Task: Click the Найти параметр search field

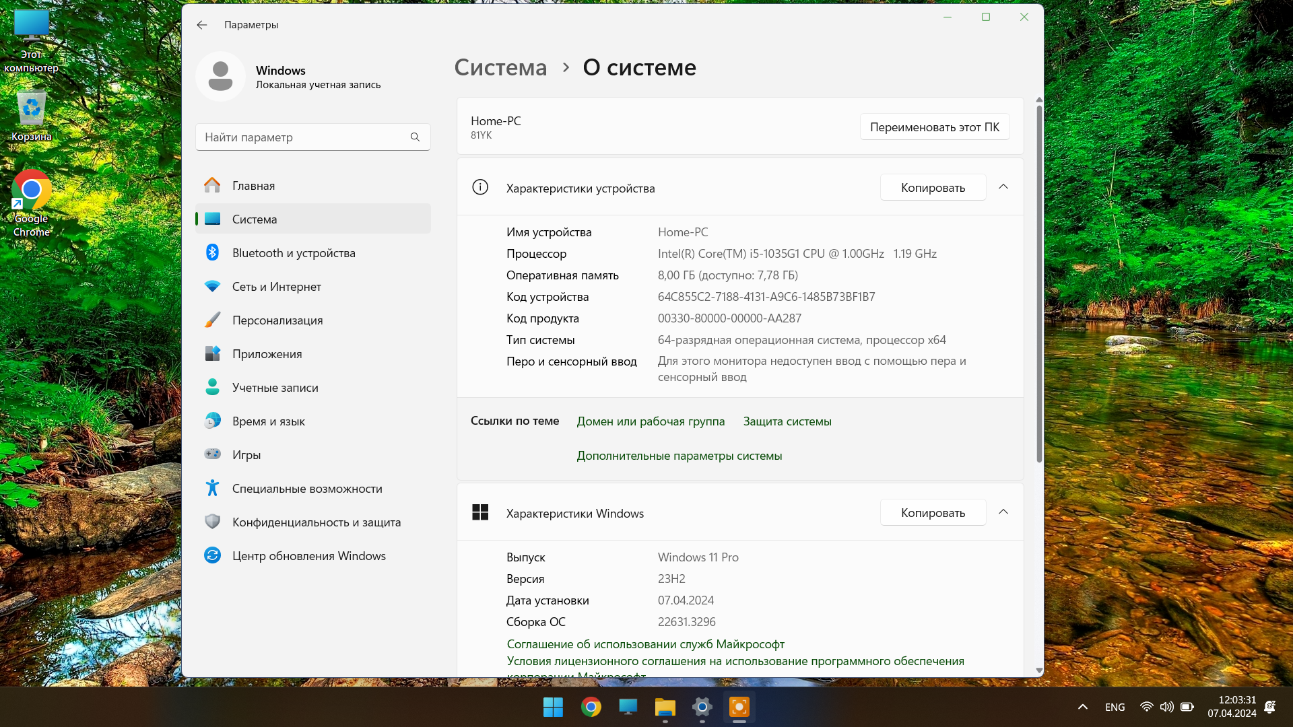Action: click(303, 137)
